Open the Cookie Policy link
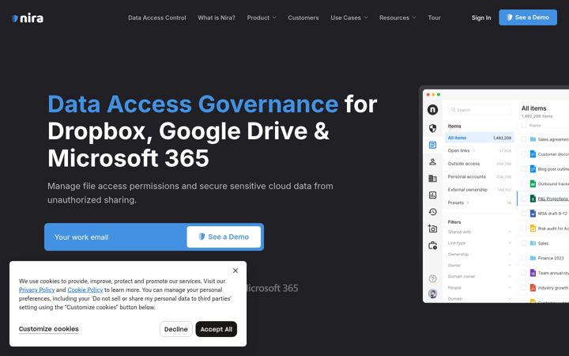569x356 pixels. [x=85, y=290]
